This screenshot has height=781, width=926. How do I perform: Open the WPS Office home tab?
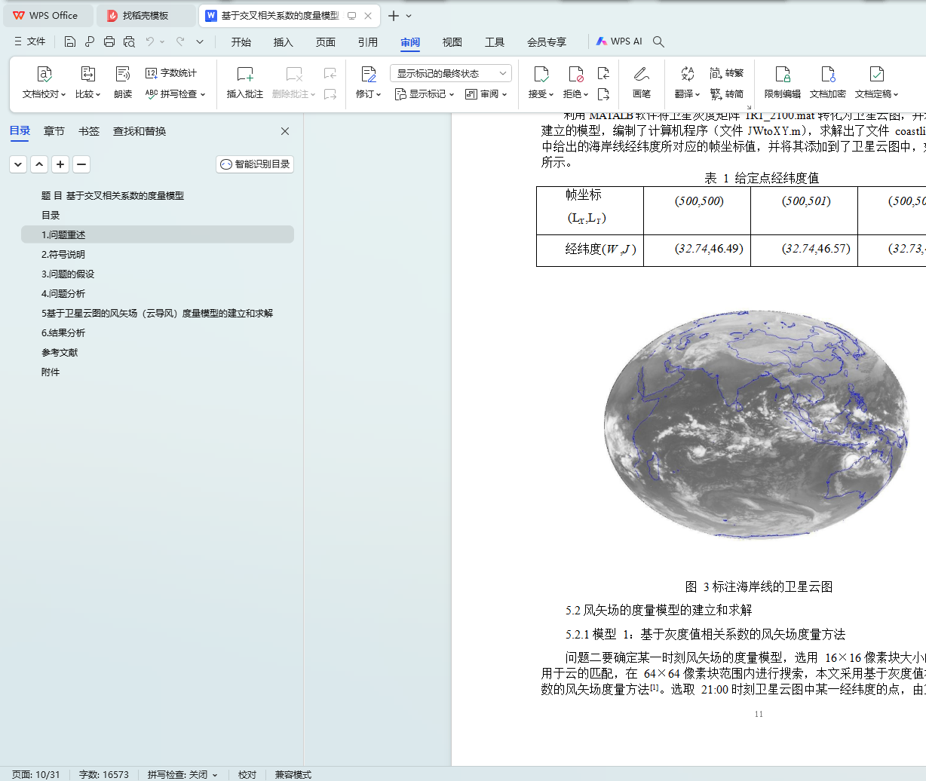tap(48, 15)
